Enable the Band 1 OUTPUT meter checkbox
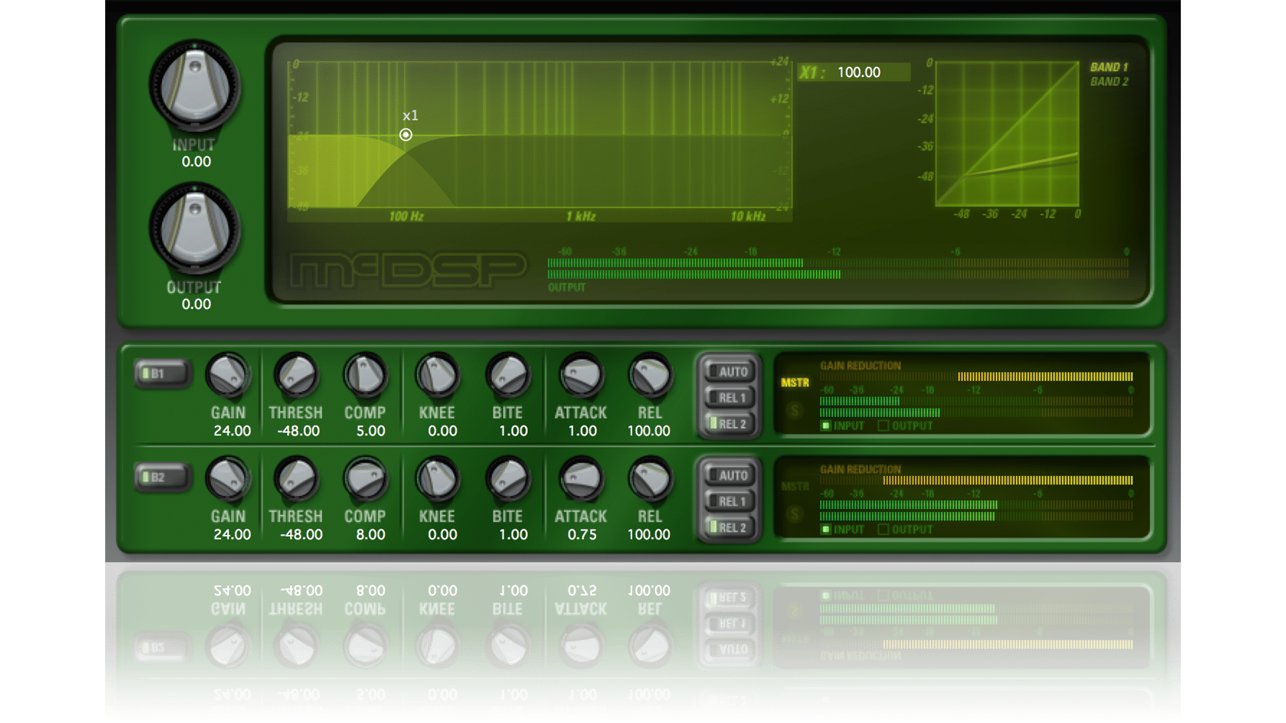This screenshot has height=723, width=1286. coord(883,426)
